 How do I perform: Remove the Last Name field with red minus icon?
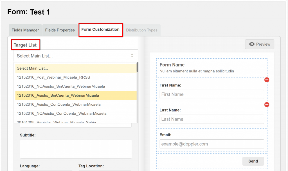click(x=267, y=105)
